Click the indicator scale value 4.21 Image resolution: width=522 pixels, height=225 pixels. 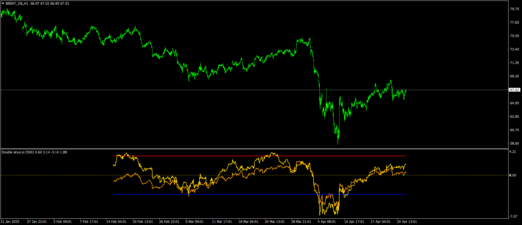coord(513,152)
